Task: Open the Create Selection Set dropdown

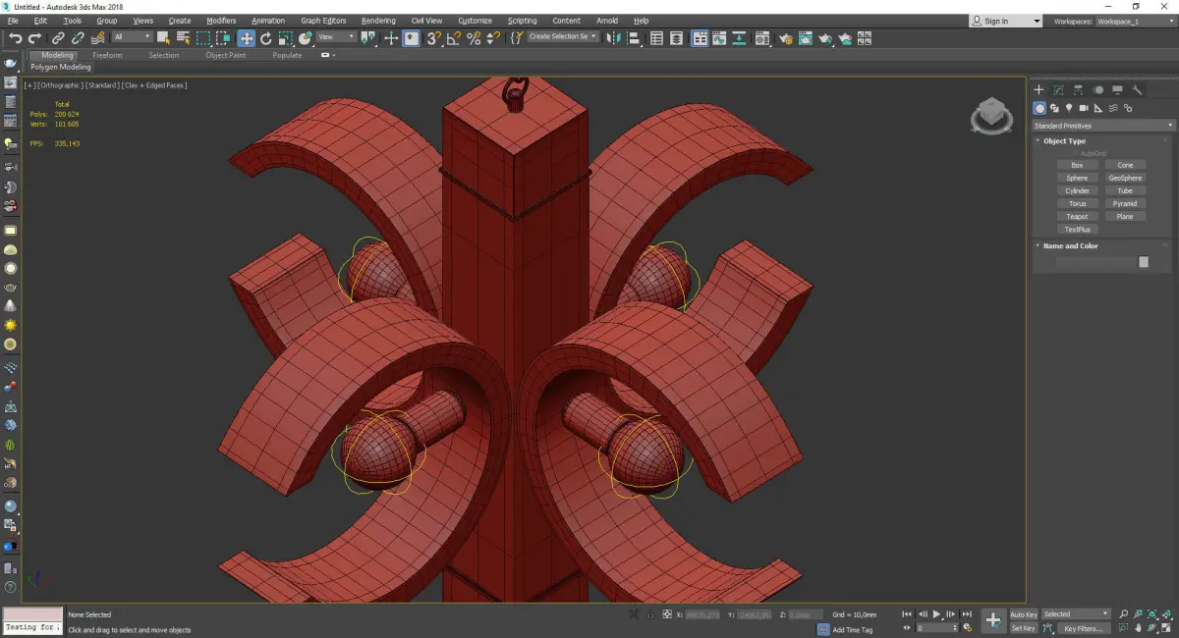Action: point(563,36)
